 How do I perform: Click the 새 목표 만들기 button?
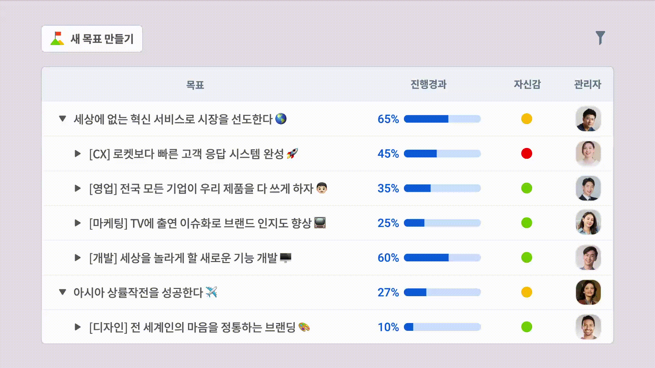click(x=92, y=39)
